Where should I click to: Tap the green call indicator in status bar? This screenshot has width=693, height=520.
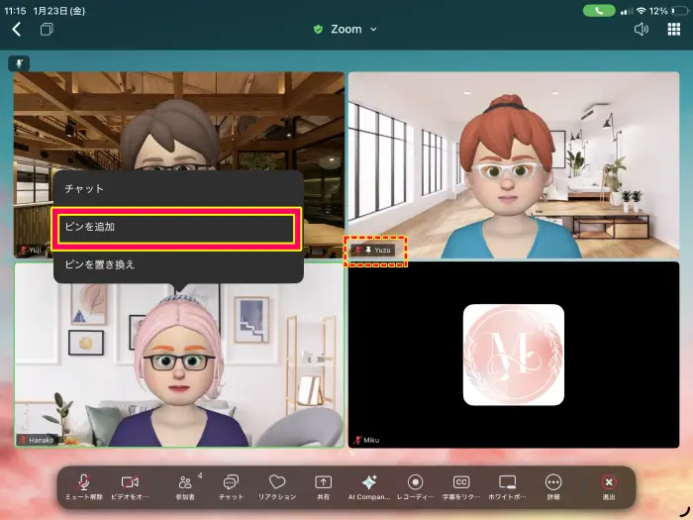(599, 11)
